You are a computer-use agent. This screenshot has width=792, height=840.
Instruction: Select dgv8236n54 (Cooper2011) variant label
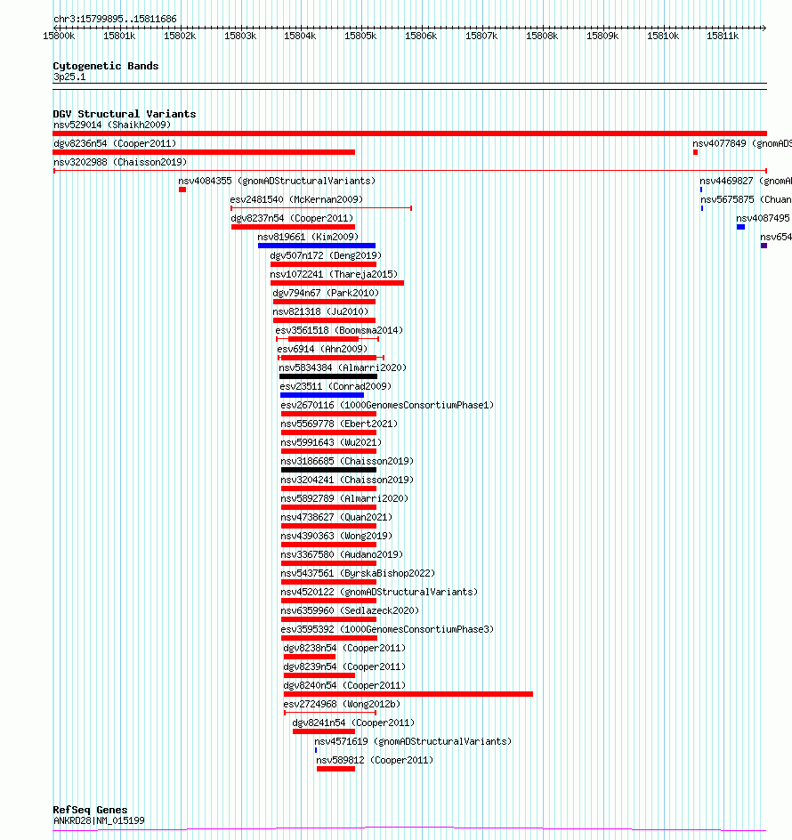tap(115, 143)
